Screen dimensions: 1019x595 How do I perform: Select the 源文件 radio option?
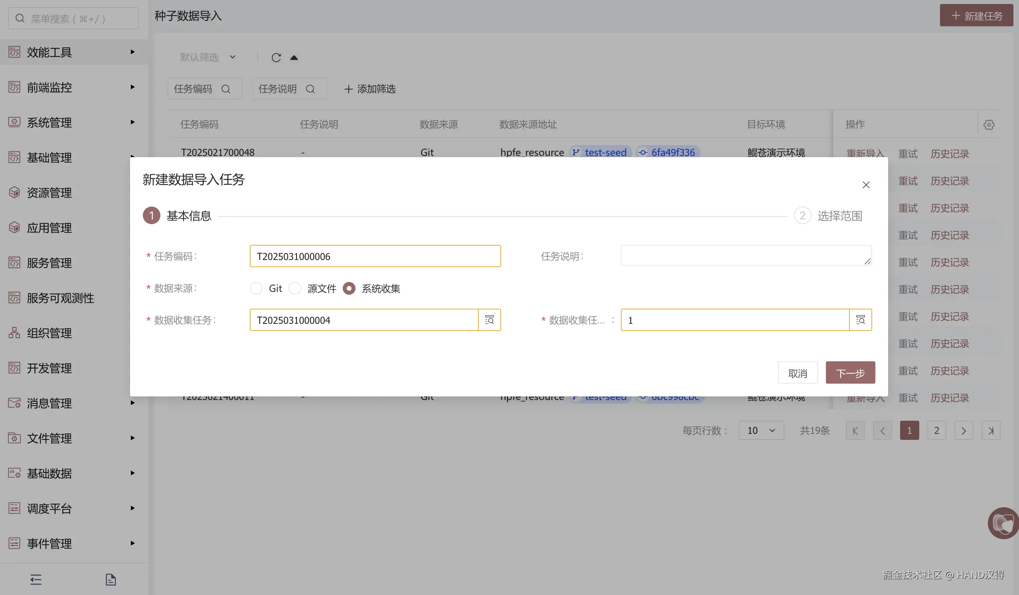(295, 288)
